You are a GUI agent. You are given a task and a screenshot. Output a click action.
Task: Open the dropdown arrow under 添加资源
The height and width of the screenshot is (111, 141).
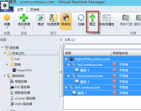click(x=24, y=28)
